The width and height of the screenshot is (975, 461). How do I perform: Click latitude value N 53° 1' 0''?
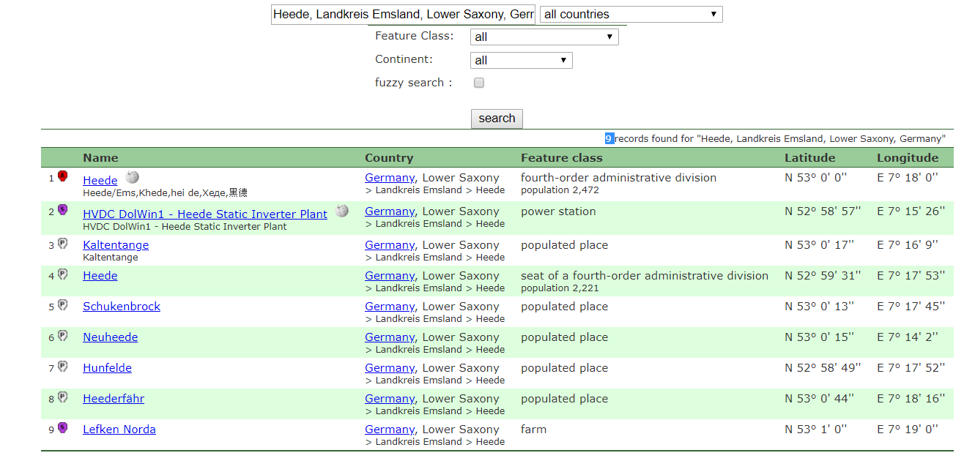click(x=815, y=430)
